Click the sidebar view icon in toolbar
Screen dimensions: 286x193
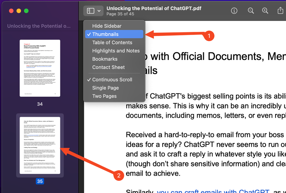pyautogui.click(x=90, y=11)
